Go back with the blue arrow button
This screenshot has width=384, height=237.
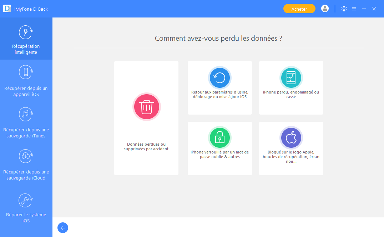(63, 228)
